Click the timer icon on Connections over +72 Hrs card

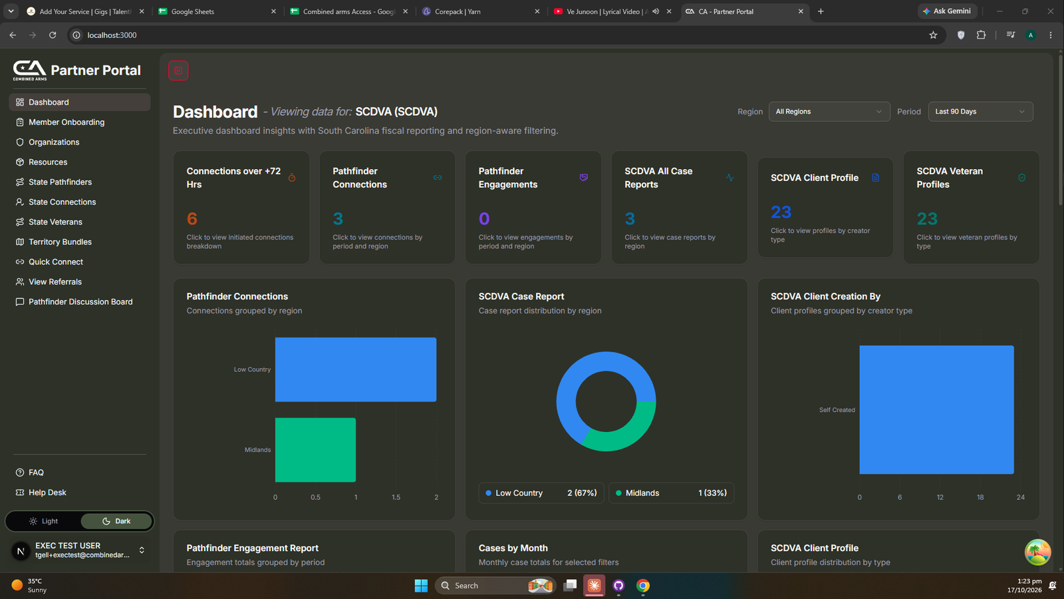(292, 178)
